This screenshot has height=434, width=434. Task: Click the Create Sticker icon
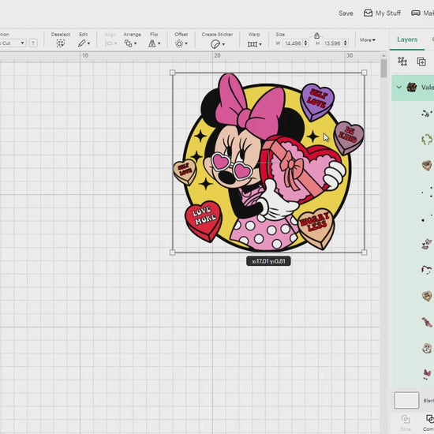[215, 44]
